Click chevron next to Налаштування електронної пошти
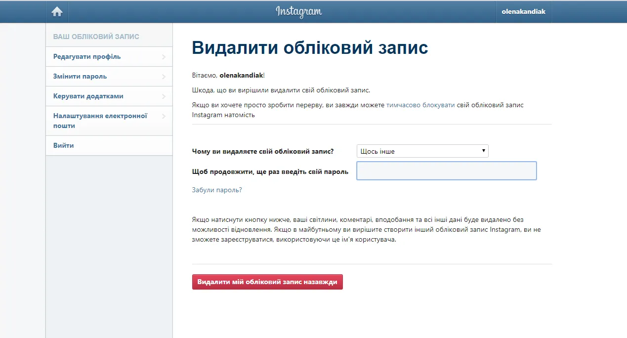 click(x=164, y=116)
